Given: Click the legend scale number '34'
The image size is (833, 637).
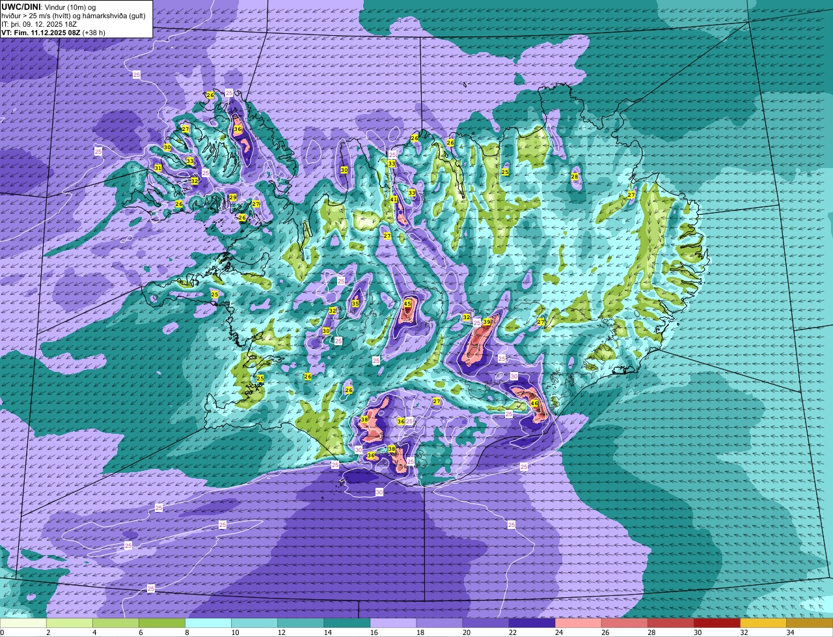Looking at the screenshot, I should point(790,632).
